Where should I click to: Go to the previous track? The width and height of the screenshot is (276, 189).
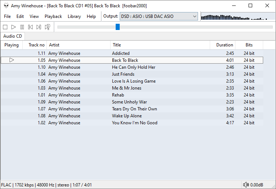tap(30, 27)
